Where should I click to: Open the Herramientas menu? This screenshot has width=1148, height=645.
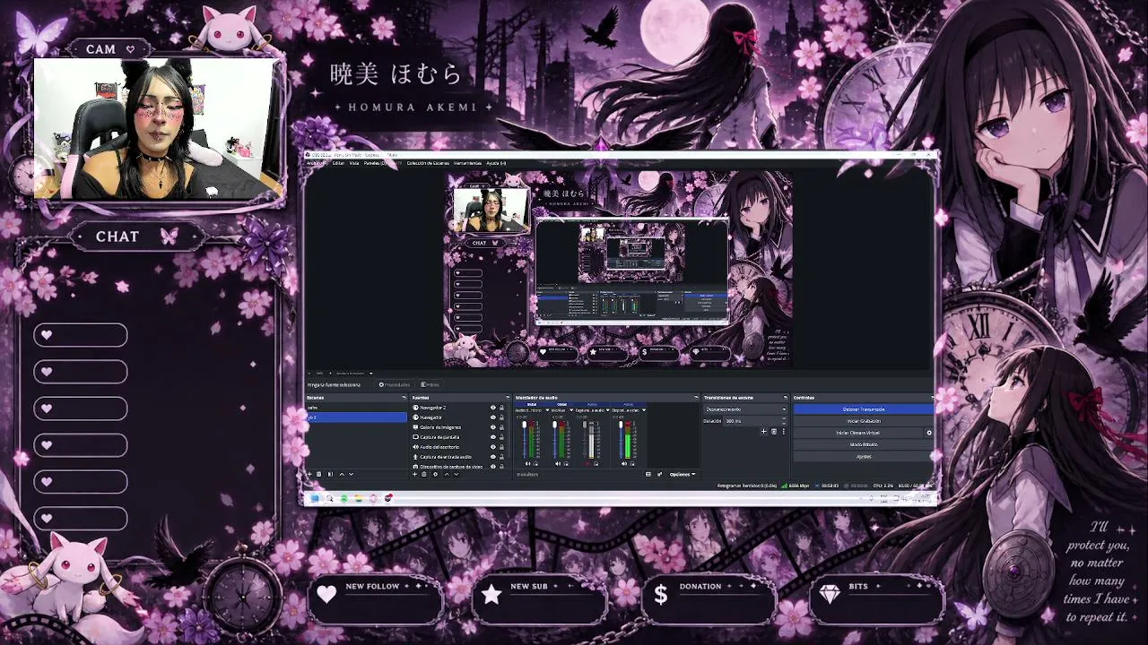point(467,163)
